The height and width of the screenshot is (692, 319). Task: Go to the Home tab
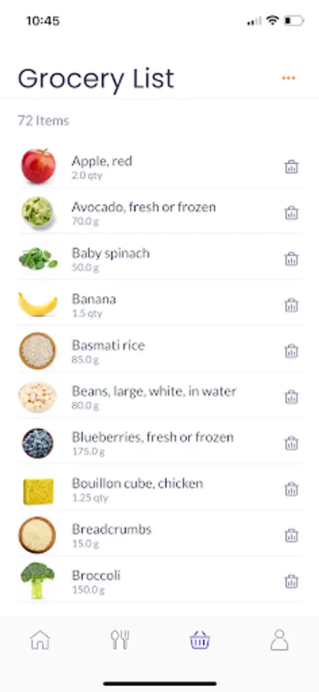coord(40,640)
